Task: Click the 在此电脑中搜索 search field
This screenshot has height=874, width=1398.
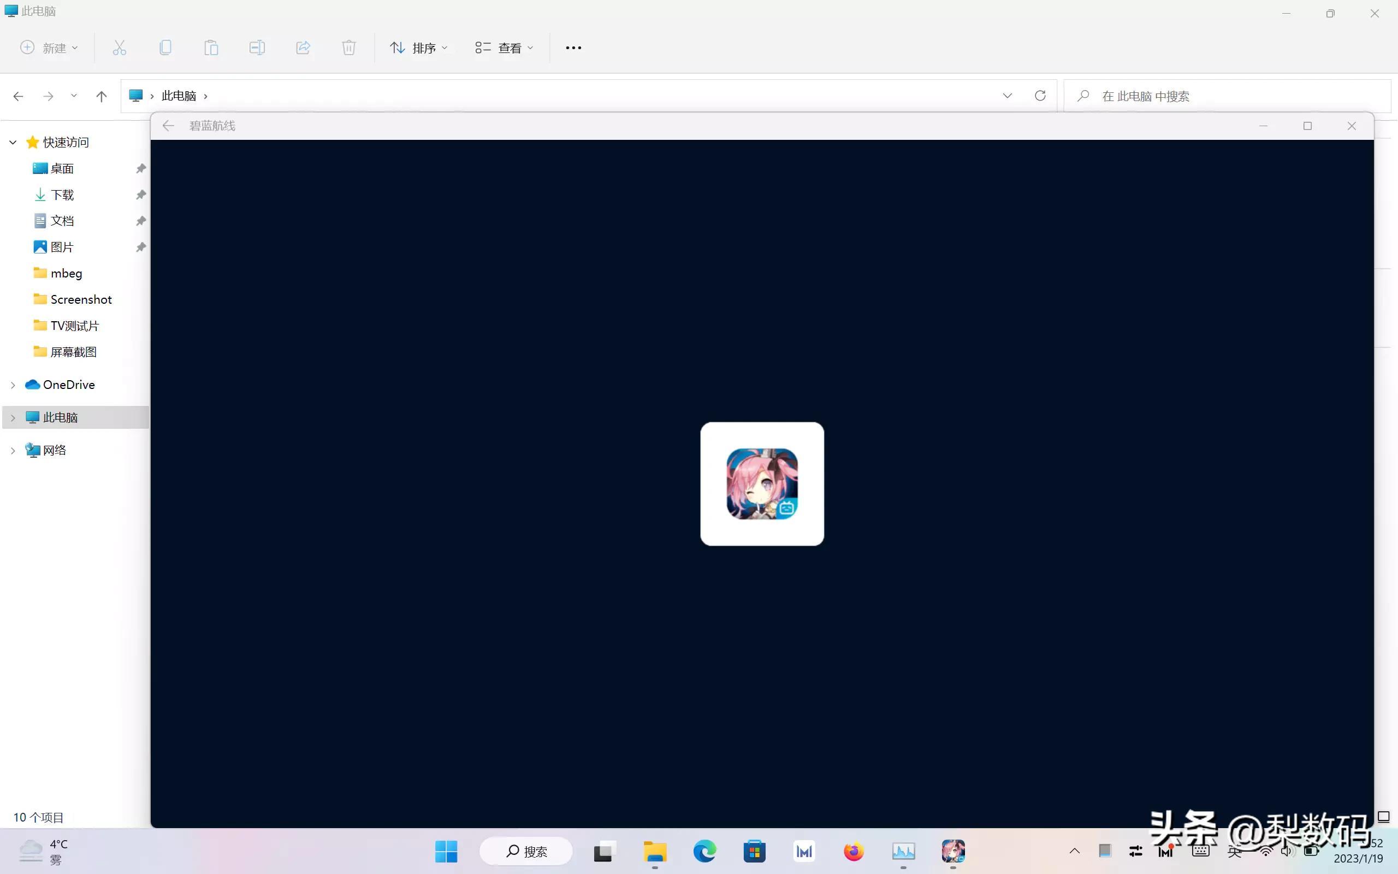Action: (1225, 96)
